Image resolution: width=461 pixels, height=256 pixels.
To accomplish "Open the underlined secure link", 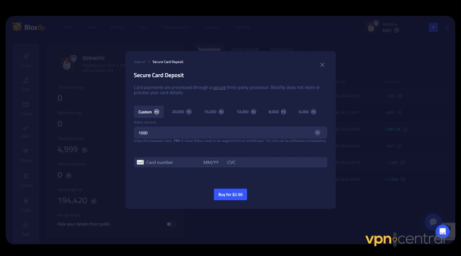I will coord(219,88).
